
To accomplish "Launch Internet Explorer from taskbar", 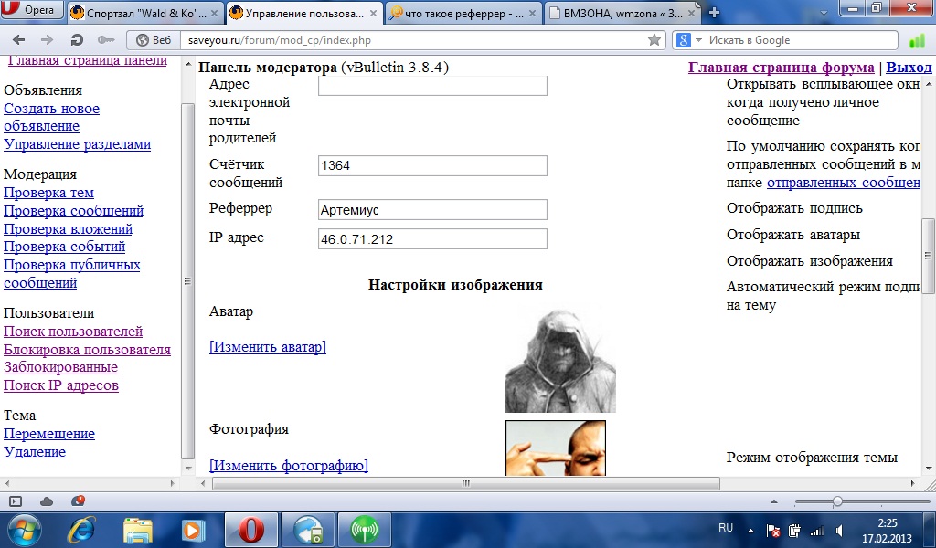I will (x=81, y=530).
